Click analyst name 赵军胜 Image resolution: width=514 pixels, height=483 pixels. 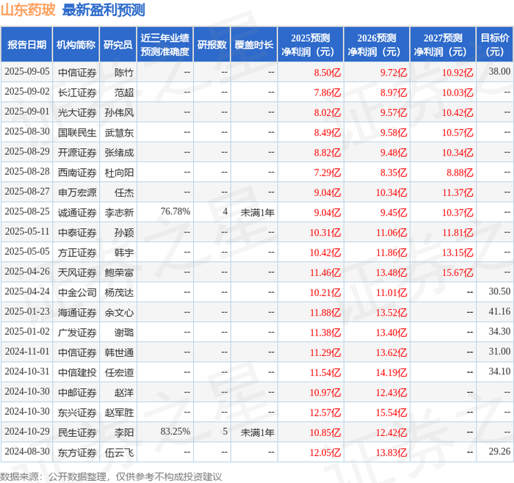[x=119, y=413]
